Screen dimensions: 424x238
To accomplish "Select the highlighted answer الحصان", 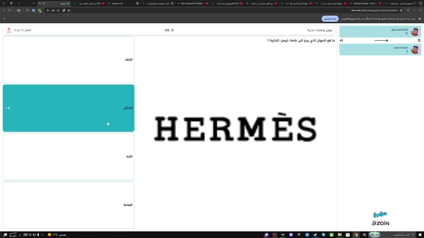I will [x=69, y=108].
